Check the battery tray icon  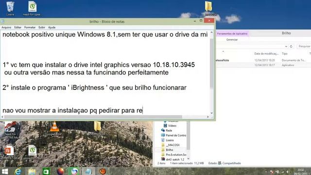point(277,172)
